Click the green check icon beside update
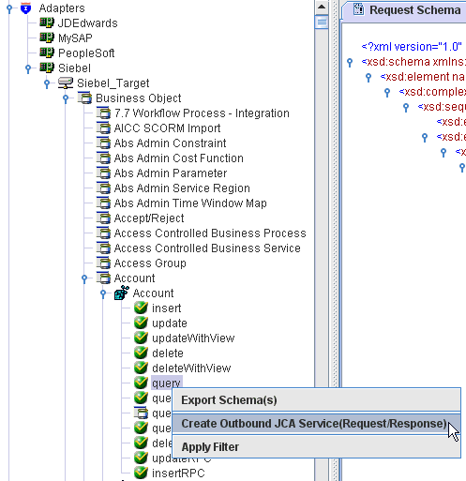Screen dimensions: 466x481 [x=141, y=323]
